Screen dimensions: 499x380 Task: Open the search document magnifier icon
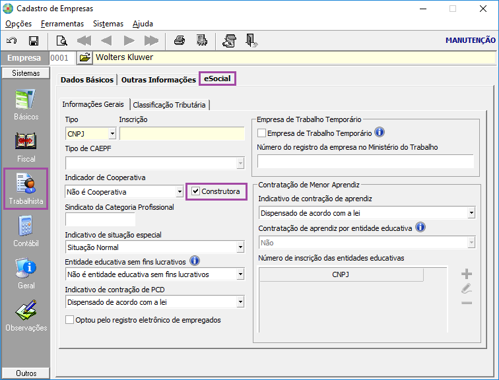point(61,41)
